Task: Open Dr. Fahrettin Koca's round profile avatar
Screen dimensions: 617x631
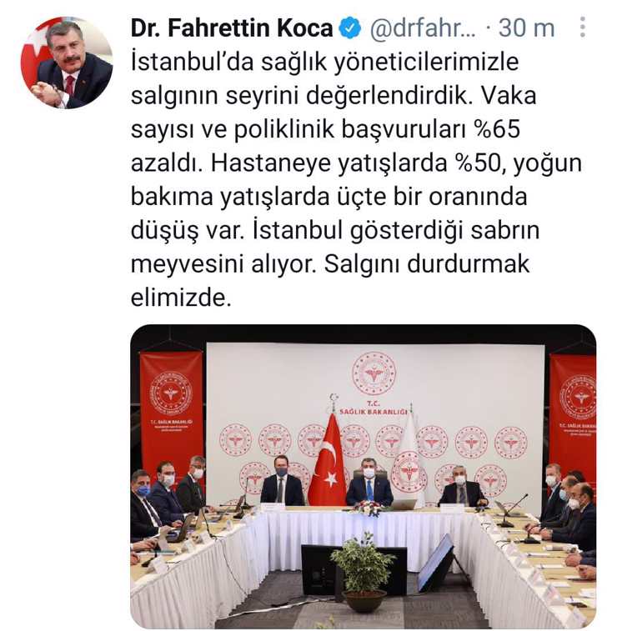Action: pos(67,63)
